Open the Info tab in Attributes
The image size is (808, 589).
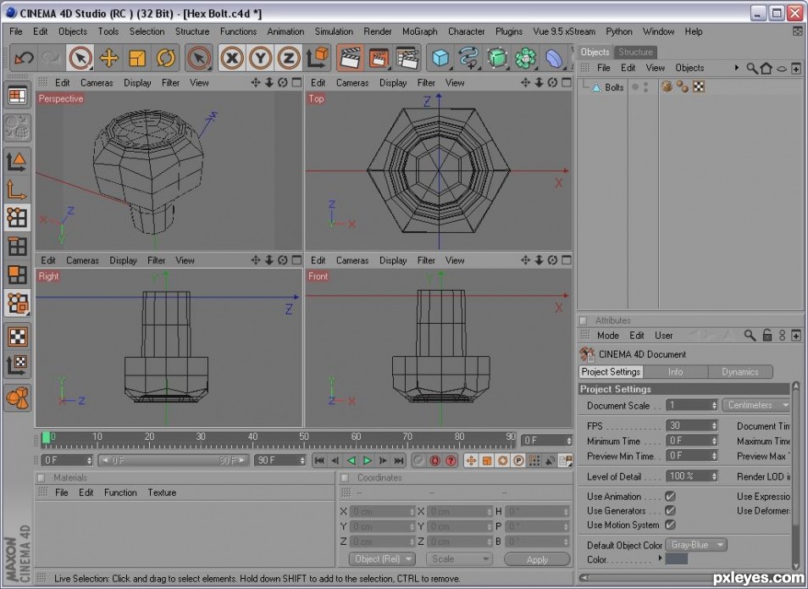pyautogui.click(x=675, y=372)
